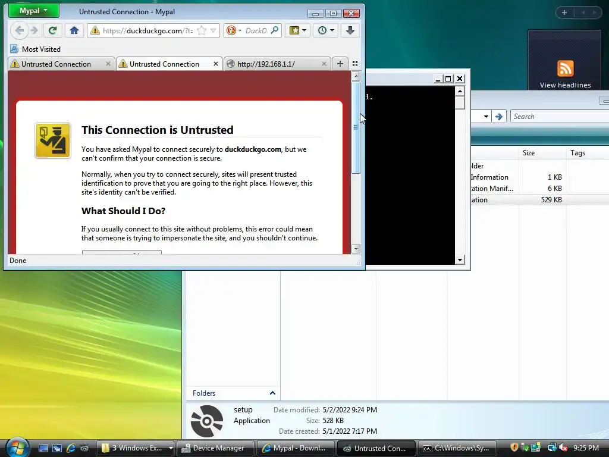Image resolution: width=609 pixels, height=457 pixels.
Task: Close the active Untrusted Connection tab
Action: click(x=216, y=64)
